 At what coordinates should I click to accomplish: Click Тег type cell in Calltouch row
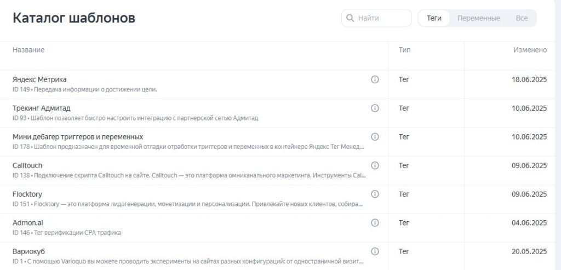click(x=404, y=165)
